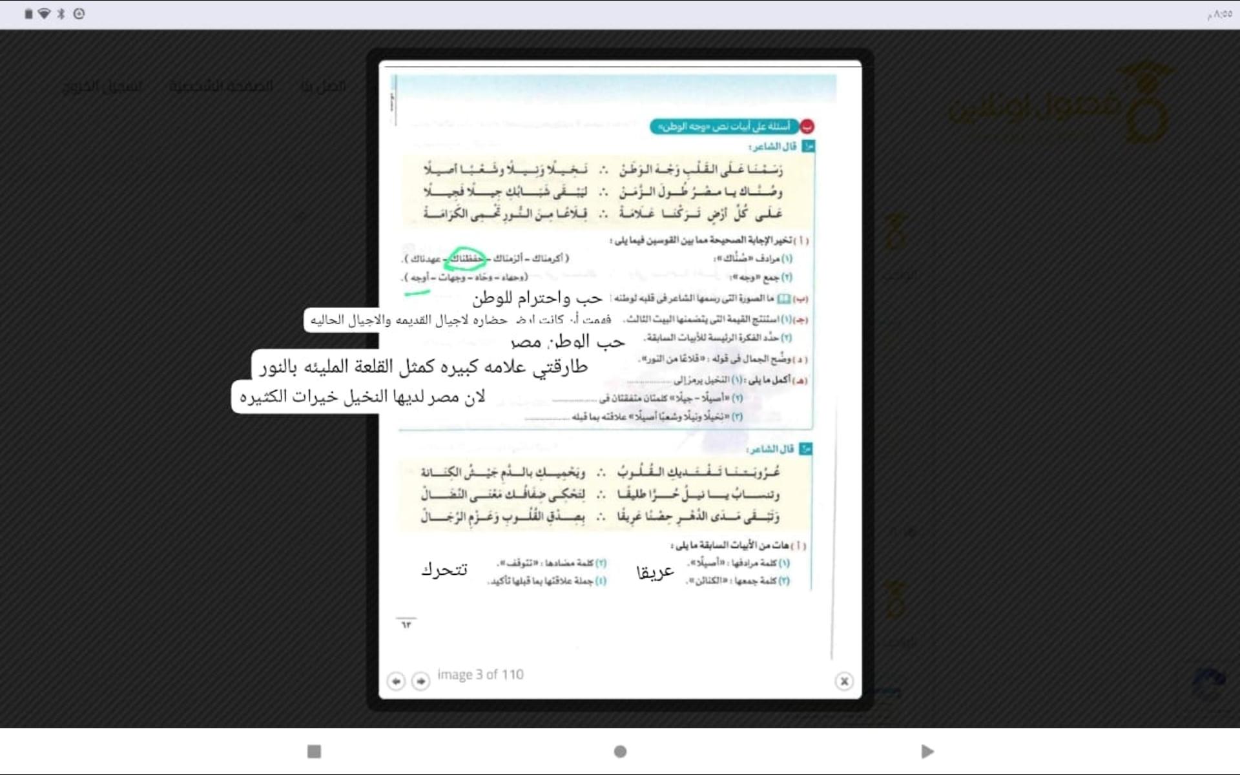Click the heading 'أسئلة على أبيات نص «وجه الوطن»'
Viewport: 1240px width, 775px height.
click(725, 126)
